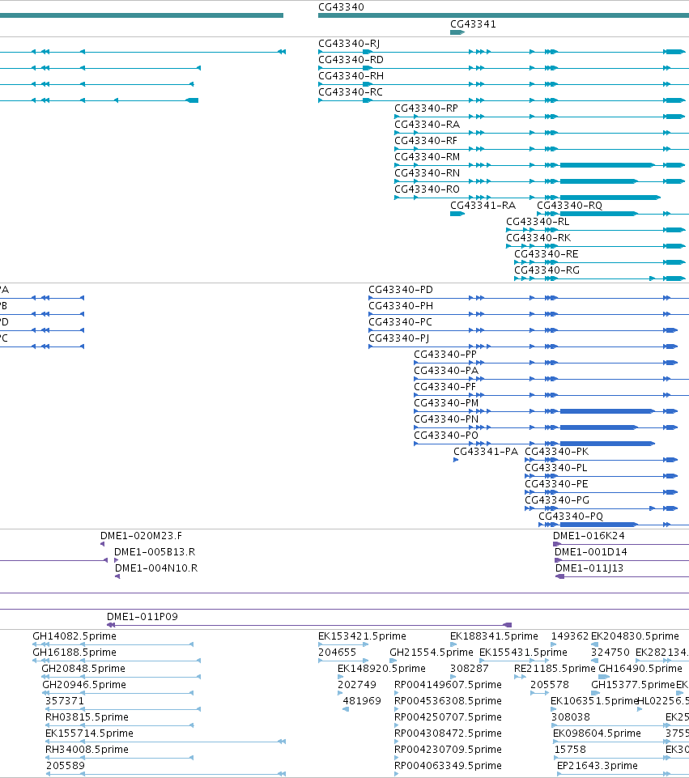The width and height of the screenshot is (689, 778).
Task: Open the CG43340-RL transcript
Action: pos(538,222)
